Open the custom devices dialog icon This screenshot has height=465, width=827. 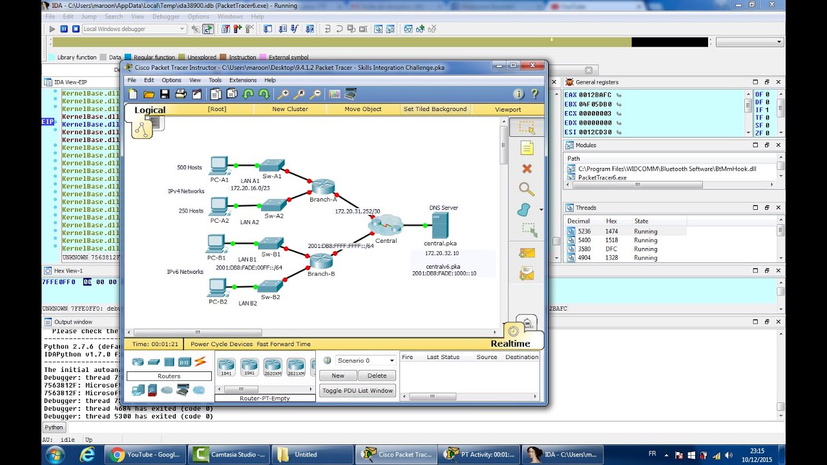pos(350,94)
